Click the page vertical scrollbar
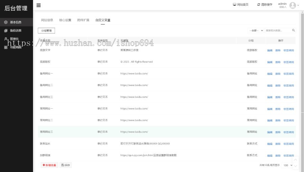Screen dimensions: 304x172 point(302,62)
